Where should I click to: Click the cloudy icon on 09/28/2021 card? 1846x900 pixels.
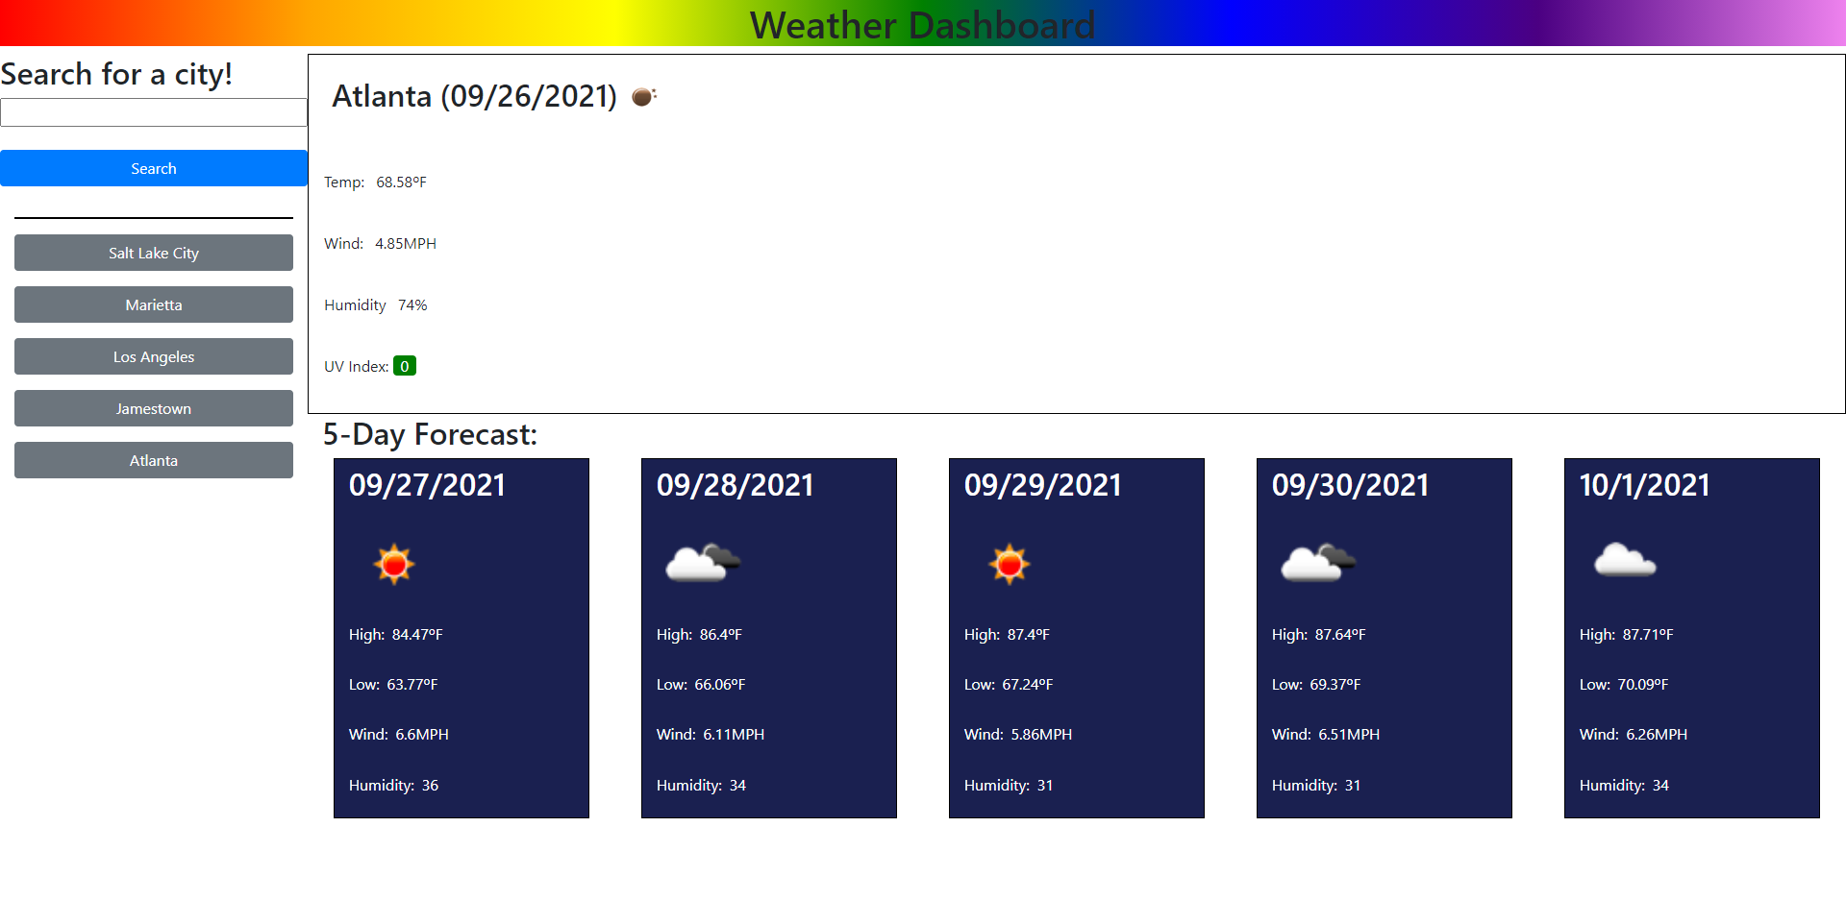702,563
